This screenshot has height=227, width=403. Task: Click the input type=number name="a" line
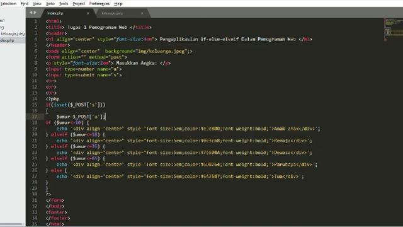[x=84, y=69]
